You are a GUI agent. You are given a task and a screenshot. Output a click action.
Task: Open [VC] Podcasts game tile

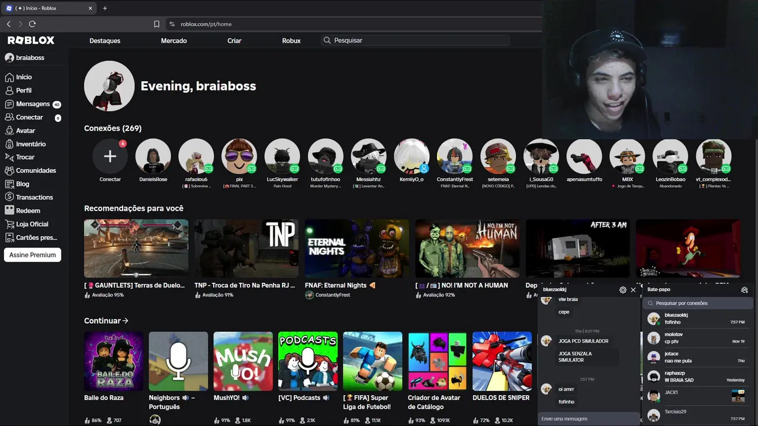[x=308, y=361]
